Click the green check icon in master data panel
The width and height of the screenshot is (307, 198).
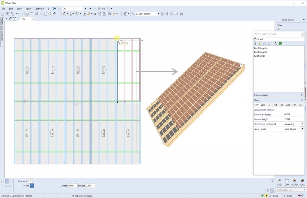(280, 43)
